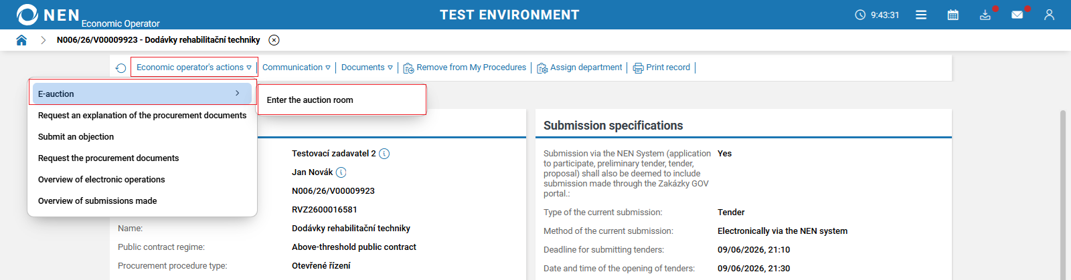The height and width of the screenshot is (280, 1071).
Task: Expand the Documents dropdown
Action: click(367, 67)
